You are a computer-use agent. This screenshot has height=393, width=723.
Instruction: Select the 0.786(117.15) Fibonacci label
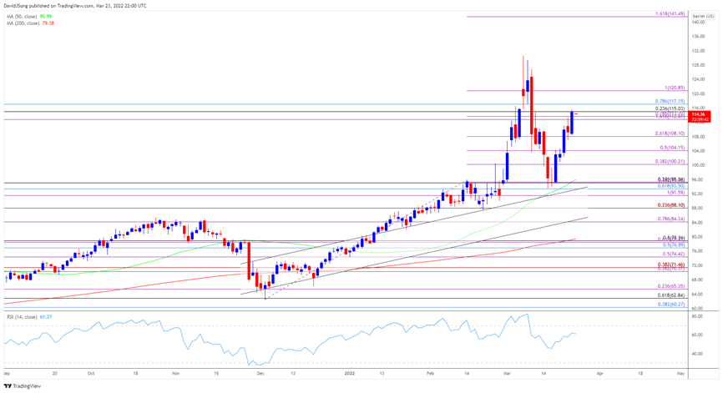click(670, 101)
